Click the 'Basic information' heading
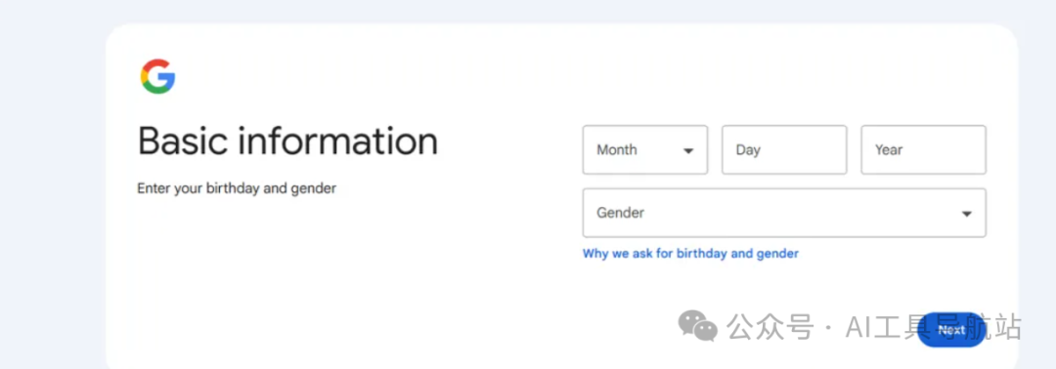 tap(287, 142)
